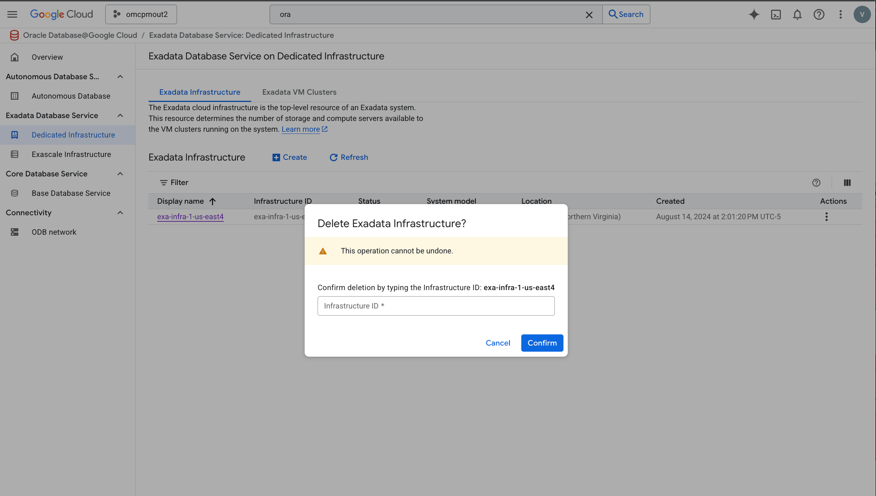Open the help question mark in top bar

pyautogui.click(x=819, y=14)
